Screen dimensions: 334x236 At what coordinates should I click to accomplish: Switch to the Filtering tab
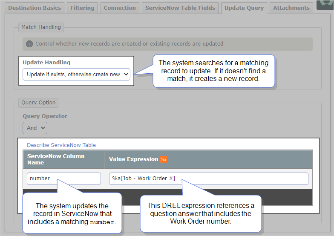(82, 8)
